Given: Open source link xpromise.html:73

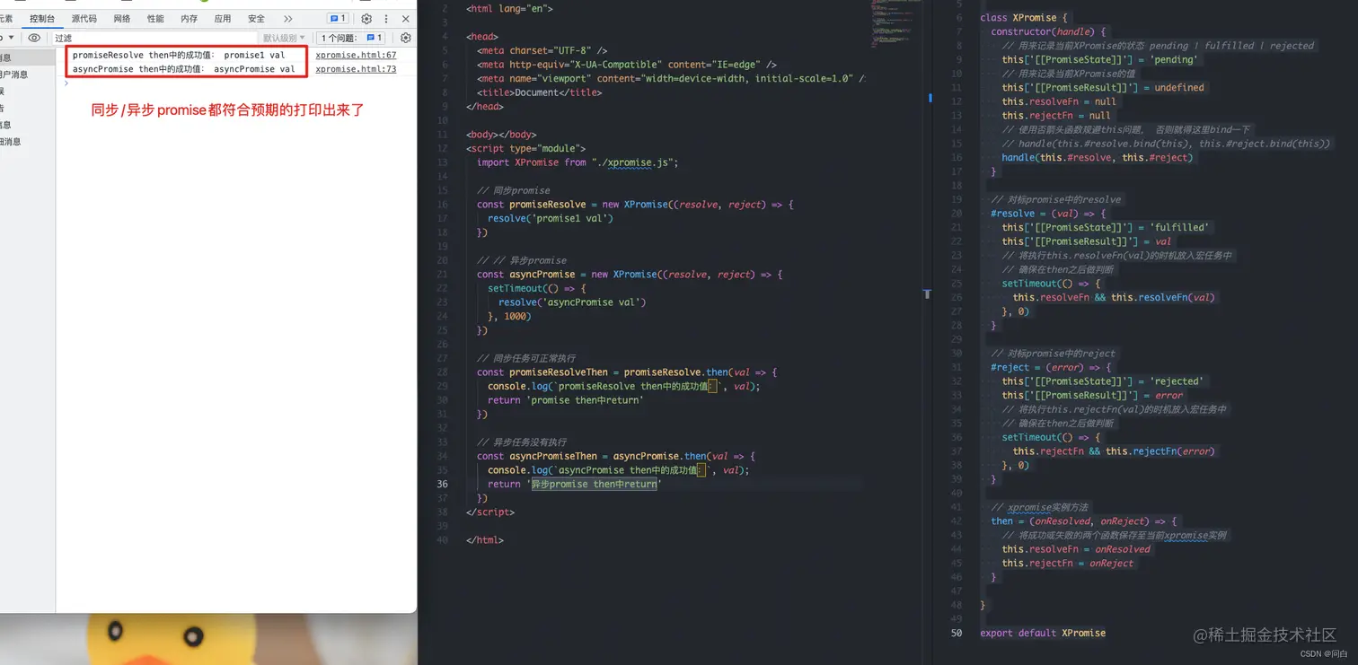Looking at the screenshot, I should (x=356, y=68).
